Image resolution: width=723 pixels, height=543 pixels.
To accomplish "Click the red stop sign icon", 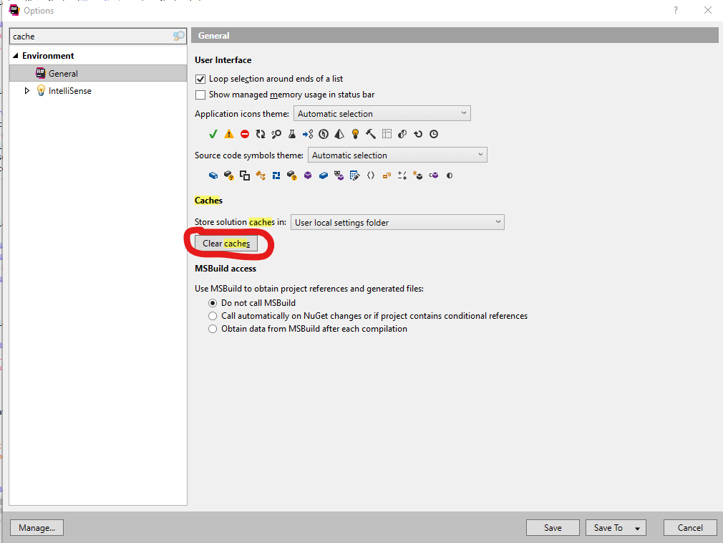I will [245, 134].
